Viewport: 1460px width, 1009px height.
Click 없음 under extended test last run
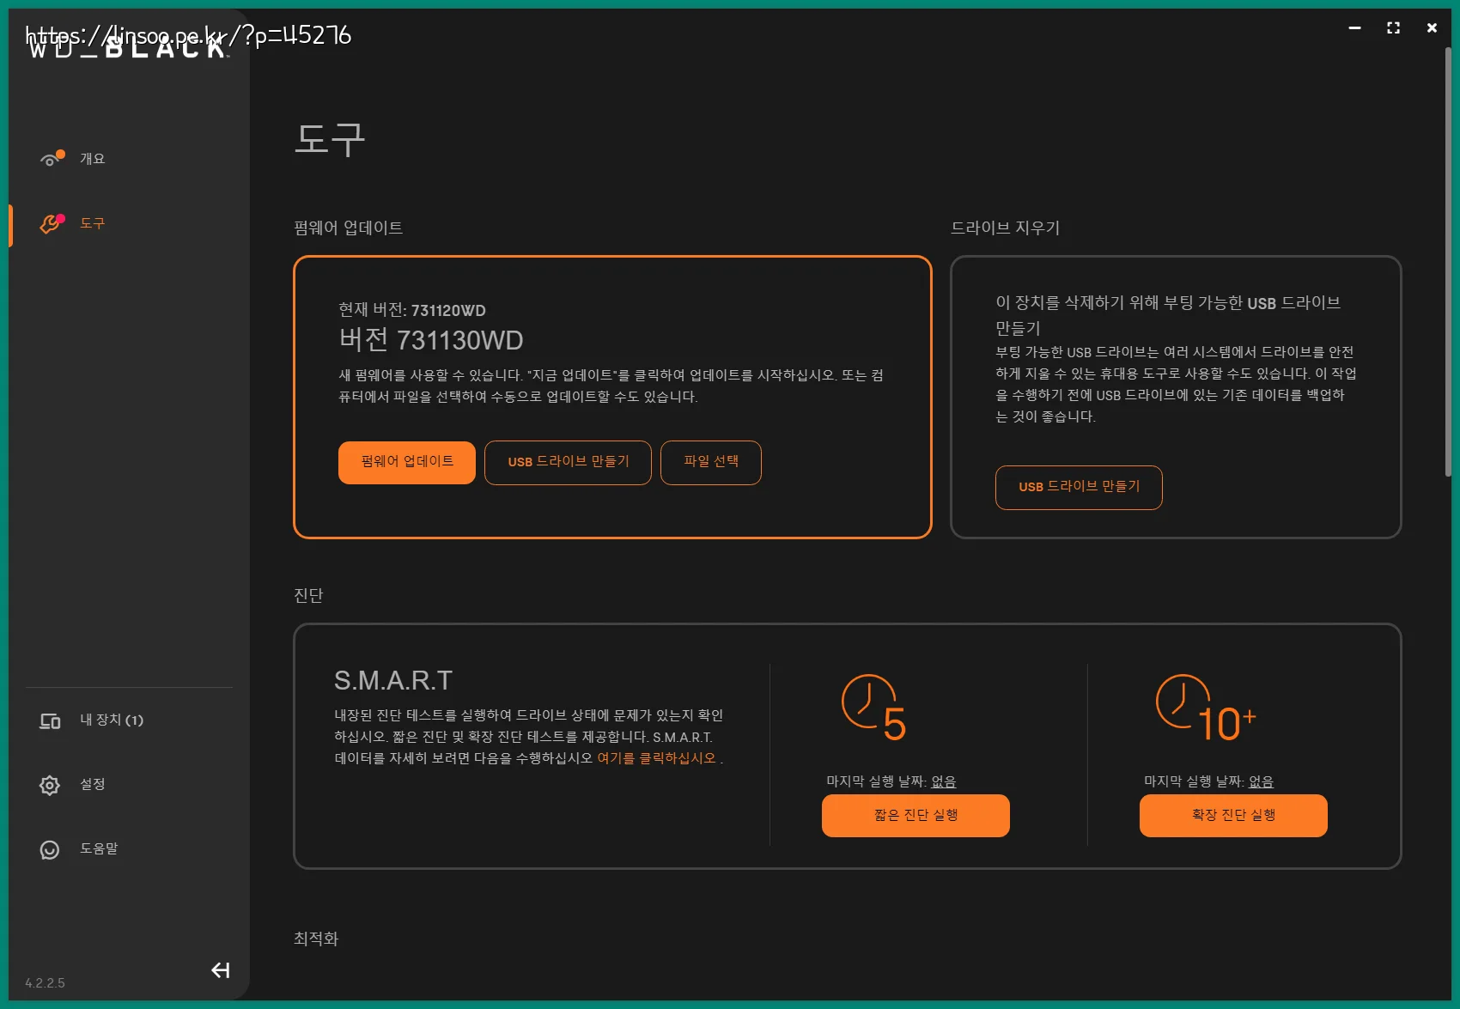tap(1262, 781)
